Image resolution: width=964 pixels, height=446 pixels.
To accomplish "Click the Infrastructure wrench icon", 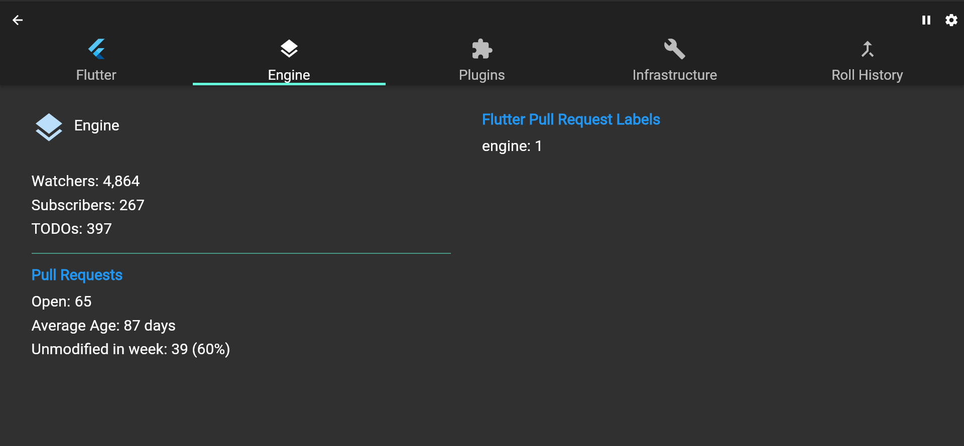I will click(x=674, y=49).
